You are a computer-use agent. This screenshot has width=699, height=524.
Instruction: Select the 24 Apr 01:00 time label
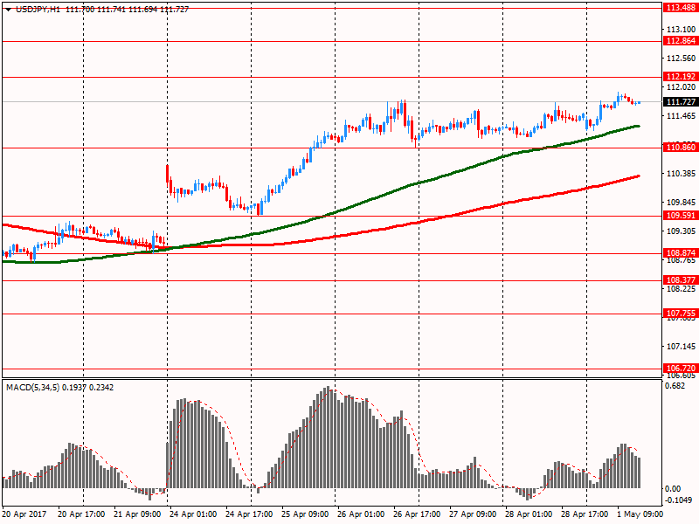[x=193, y=514]
